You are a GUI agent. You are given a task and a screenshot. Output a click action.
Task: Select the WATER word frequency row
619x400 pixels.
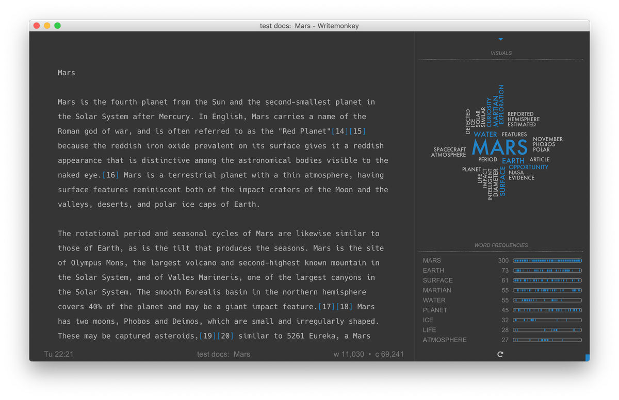[x=502, y=300]
